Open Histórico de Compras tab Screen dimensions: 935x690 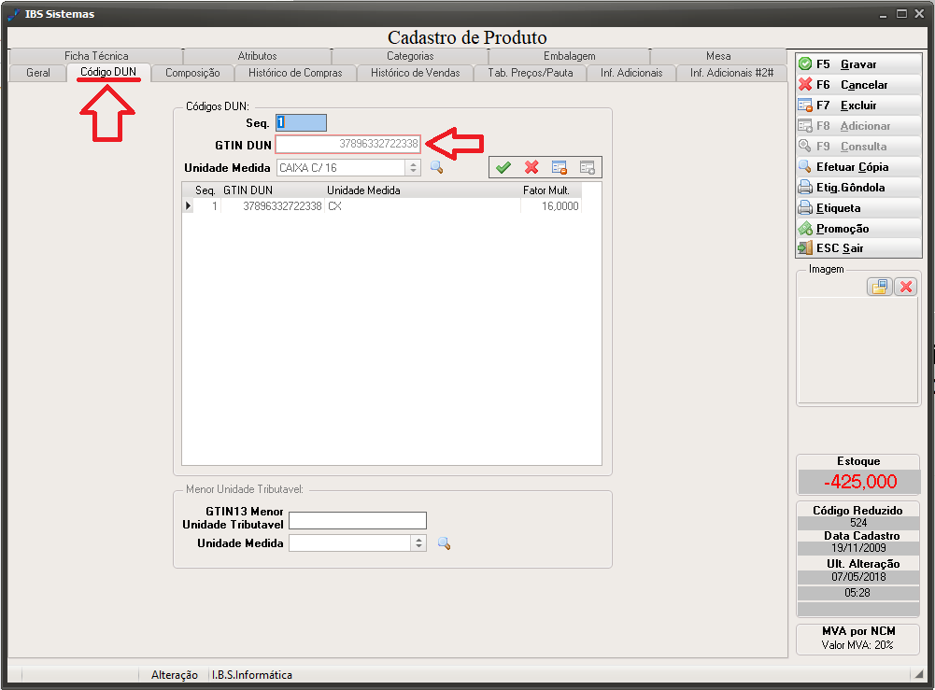295,73
